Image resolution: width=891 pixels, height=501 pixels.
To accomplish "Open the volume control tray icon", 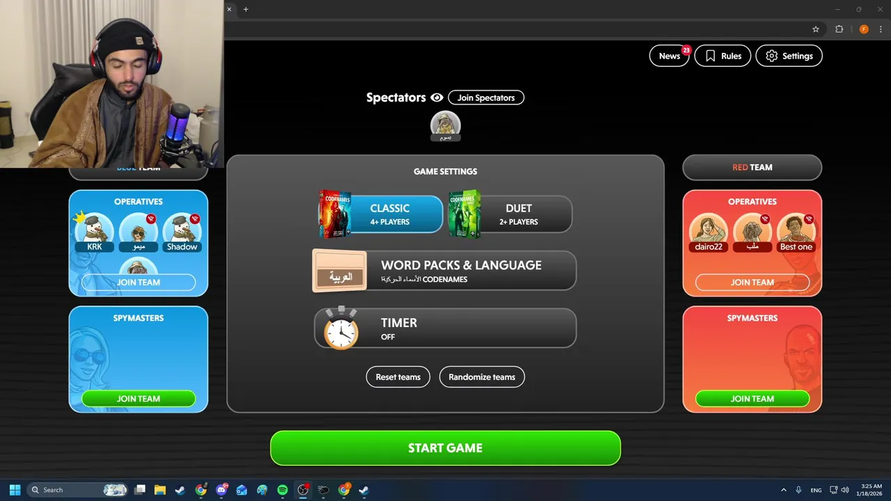I will pyautogui.click(x=845, y=490).
